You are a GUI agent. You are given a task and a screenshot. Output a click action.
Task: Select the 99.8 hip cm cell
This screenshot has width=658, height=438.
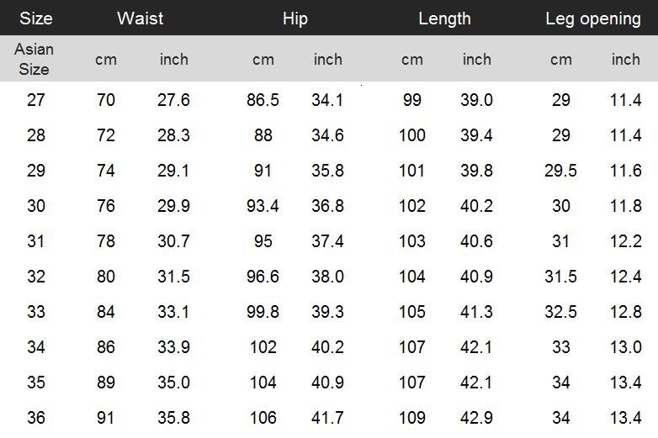tap(263, 312)
